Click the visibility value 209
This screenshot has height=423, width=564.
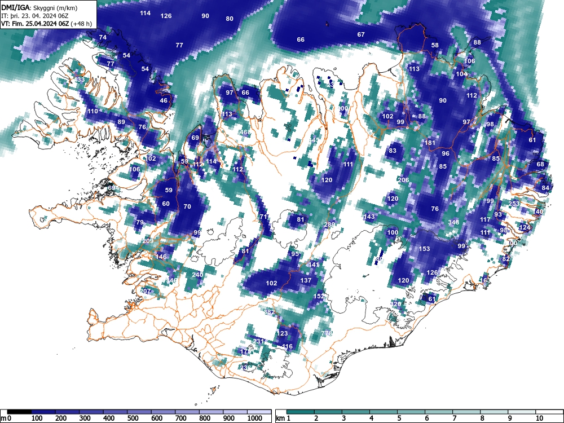(148, 241)
